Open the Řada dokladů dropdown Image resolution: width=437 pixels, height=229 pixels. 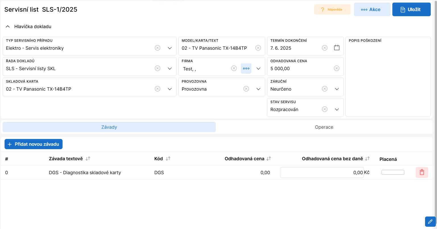pos(170,68)
